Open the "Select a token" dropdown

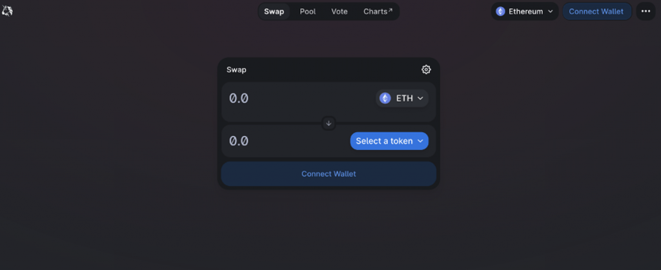[x=384, y=141]
